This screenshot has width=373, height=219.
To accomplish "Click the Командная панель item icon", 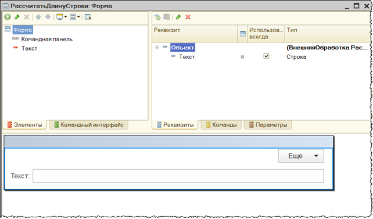I will [16, 38].
